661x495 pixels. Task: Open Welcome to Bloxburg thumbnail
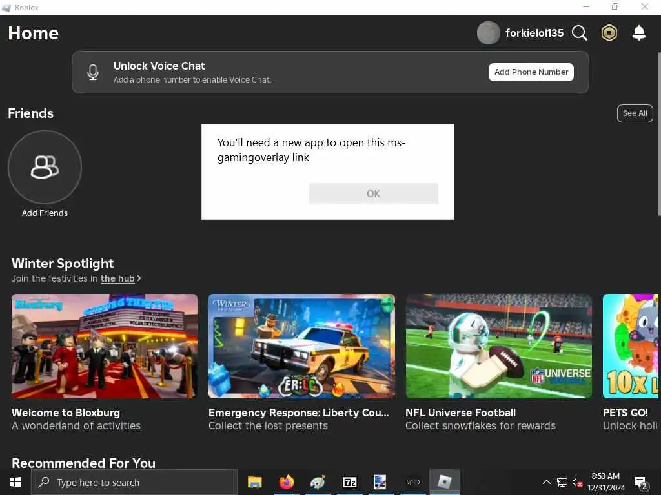(x=105, y=346)
